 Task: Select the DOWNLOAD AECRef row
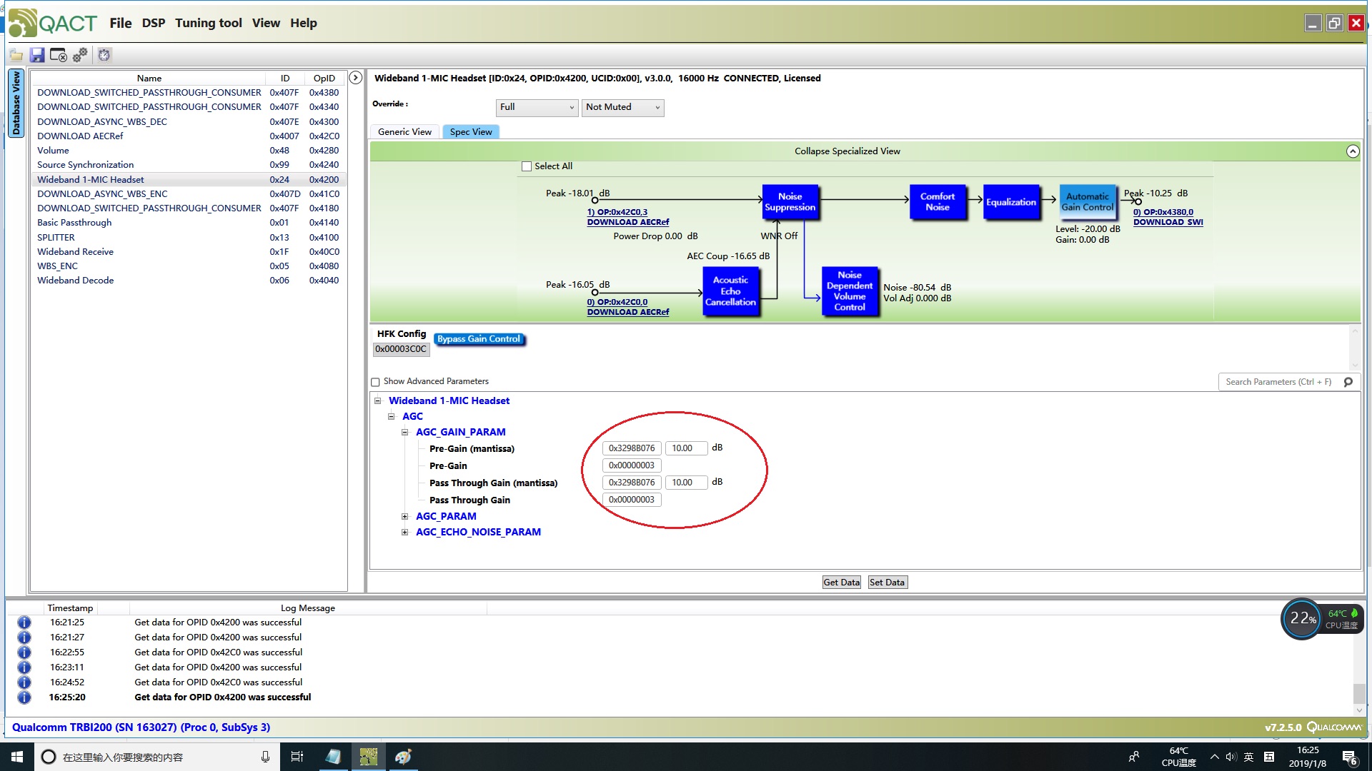pos(189,136)
